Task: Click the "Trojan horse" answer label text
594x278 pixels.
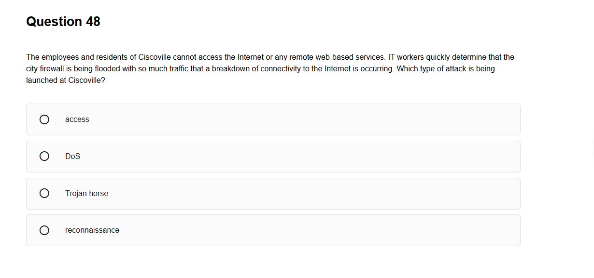Action: point(87,193)
